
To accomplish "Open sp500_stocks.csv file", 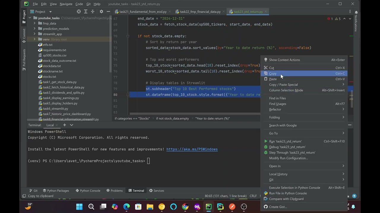I will 54,55.
